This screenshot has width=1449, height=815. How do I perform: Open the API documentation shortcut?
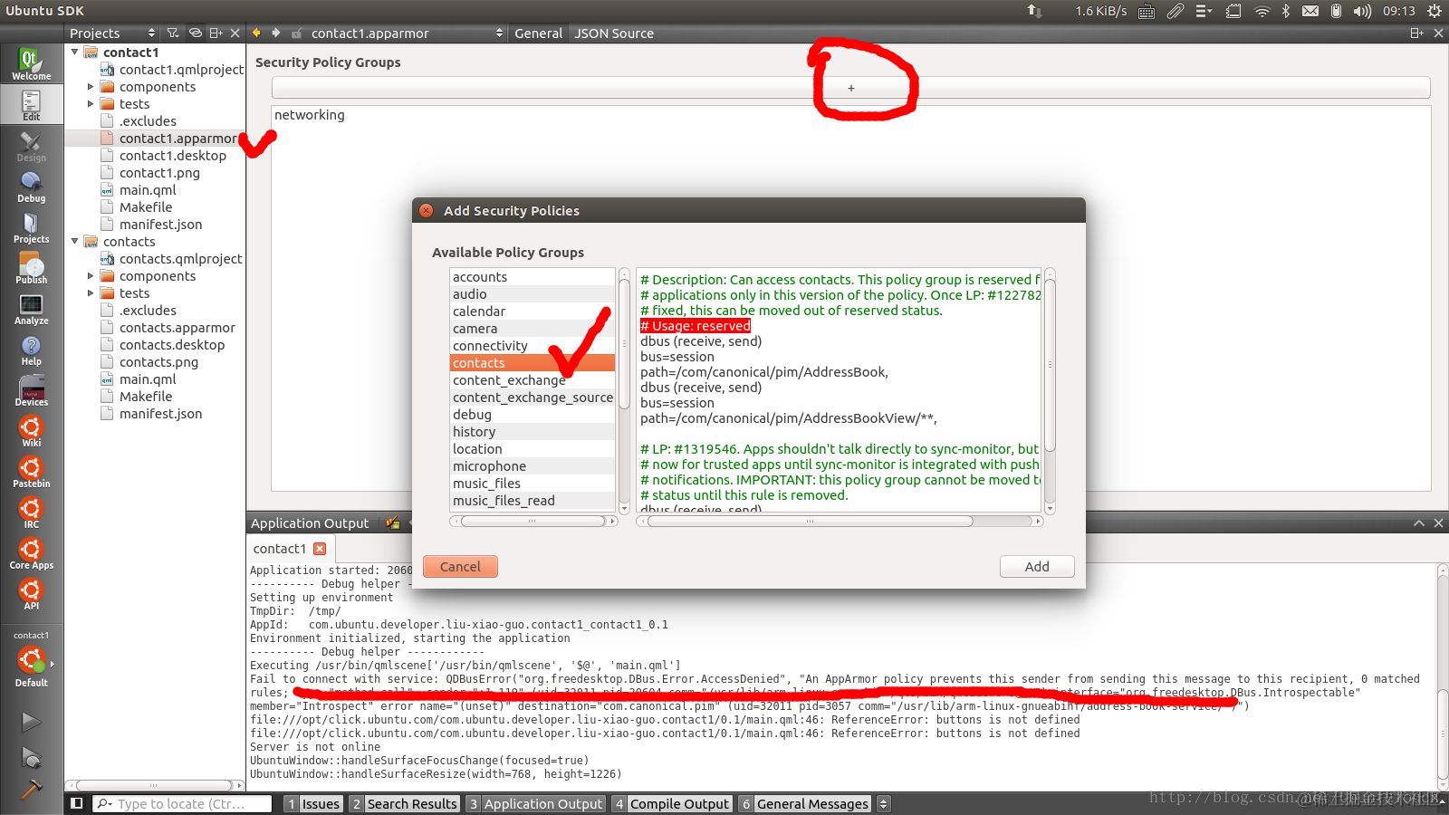pyautogui.click(x=31, y=594)
